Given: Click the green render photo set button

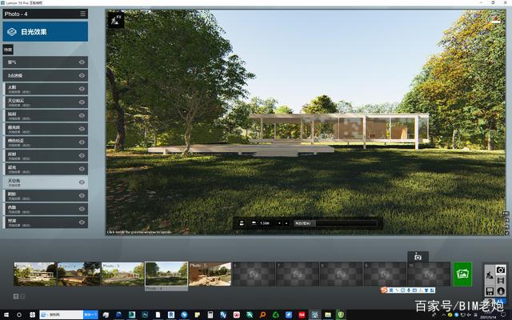Looking at the screenshot, I should click(462, 274).
